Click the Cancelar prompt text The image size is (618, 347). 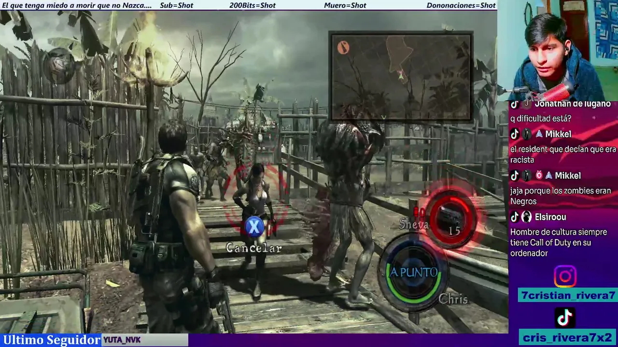(x=254, y=248)
